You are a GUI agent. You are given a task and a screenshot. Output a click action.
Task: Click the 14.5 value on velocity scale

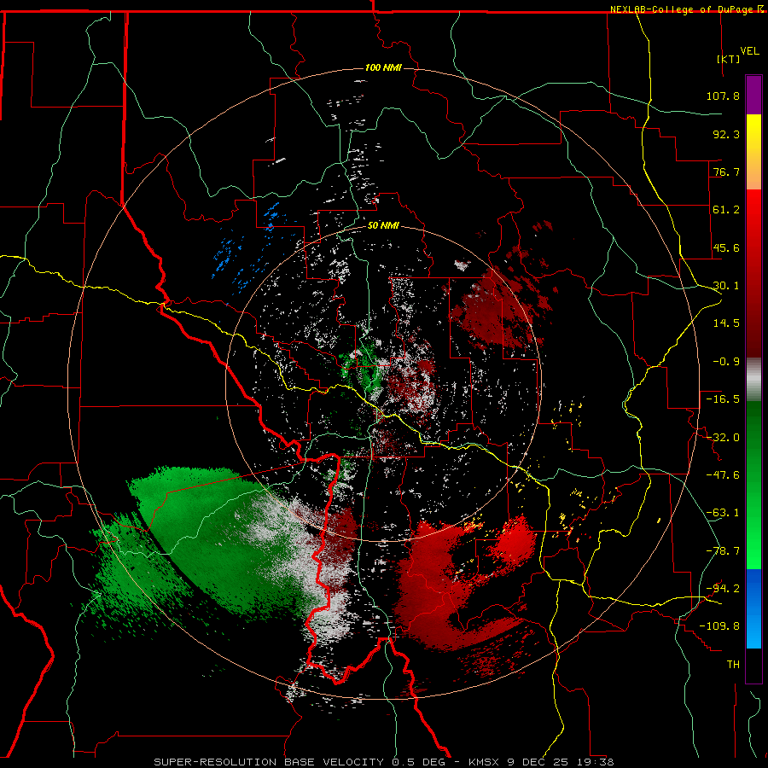(726, 323)
